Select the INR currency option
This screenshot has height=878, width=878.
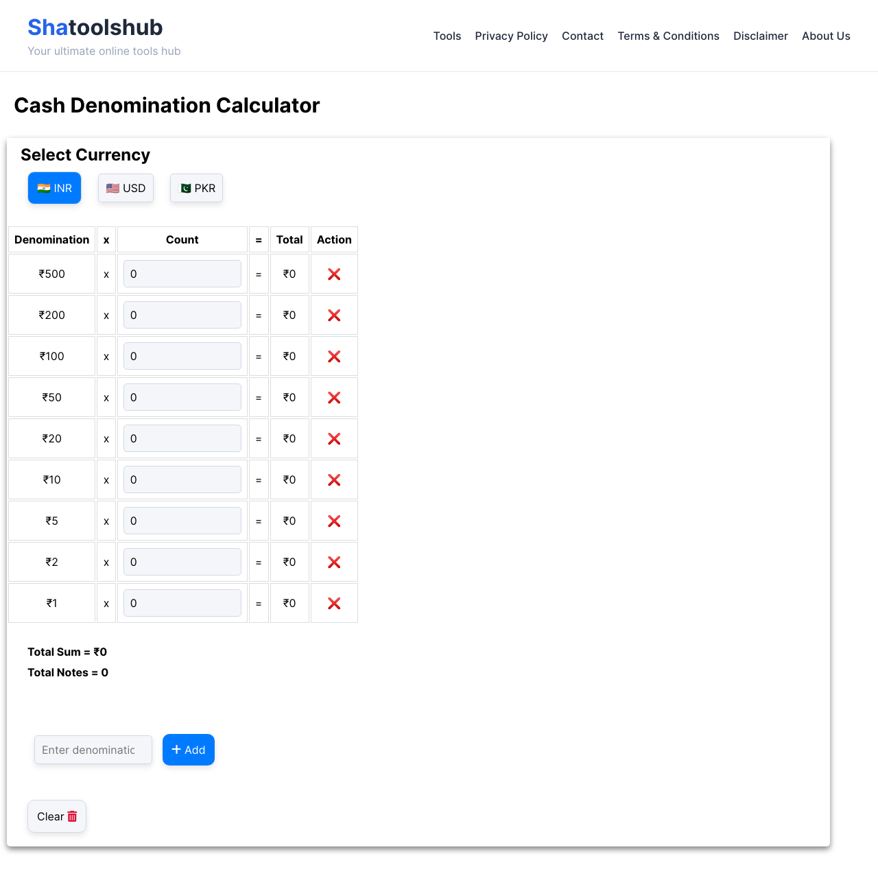(54, 188)
